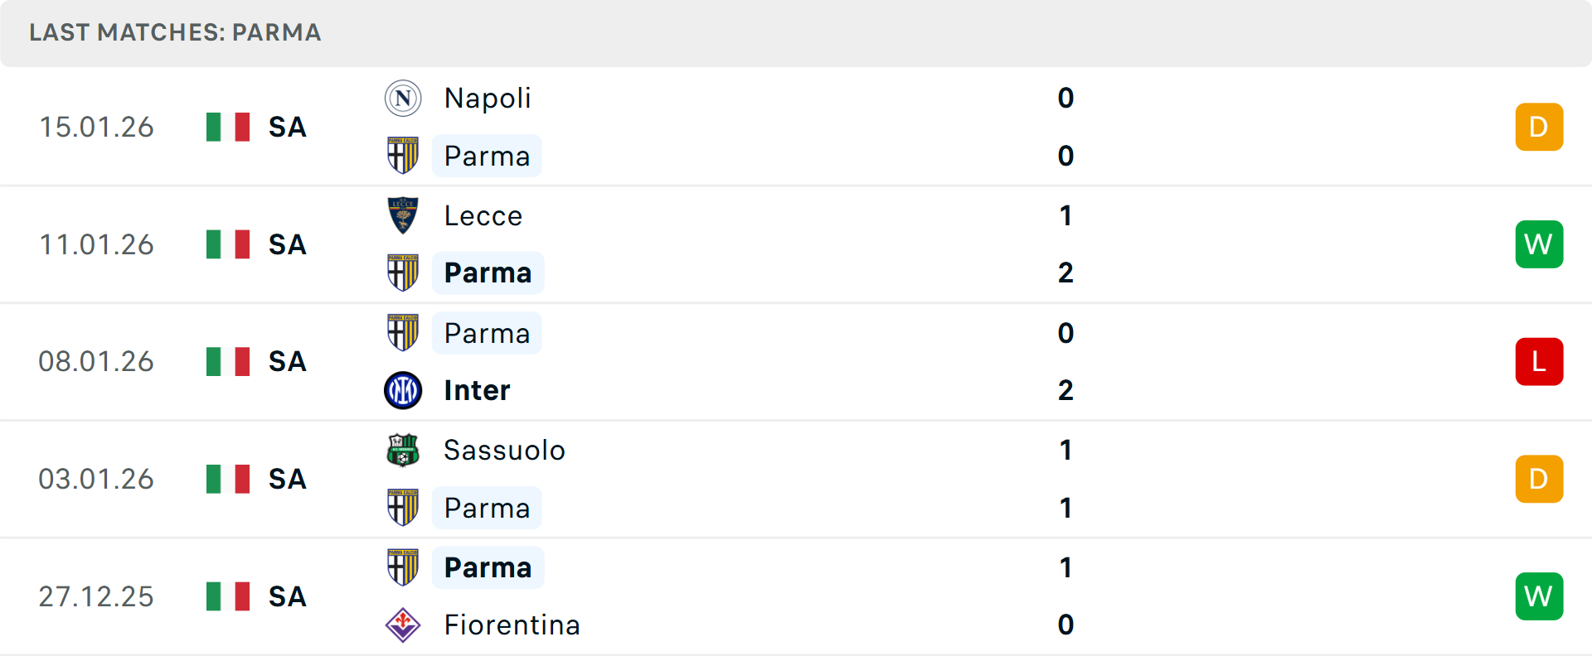This screenshot has width=1592, height=656.
Task: Open the Inter team link
Action: click(477, 390)
